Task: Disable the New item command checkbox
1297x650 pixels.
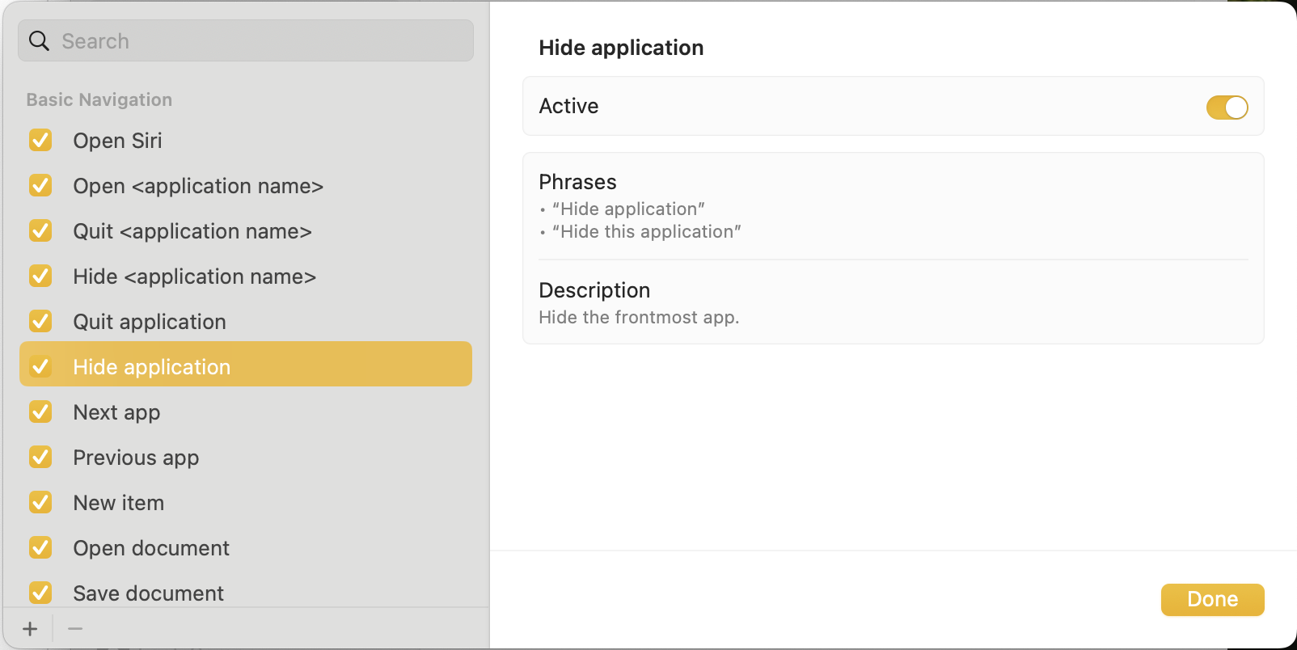Action: [40, 503]
